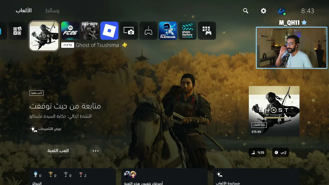Click the platinum trophy icon
This screenshot has width=329, height=185.
click(36, 175)
